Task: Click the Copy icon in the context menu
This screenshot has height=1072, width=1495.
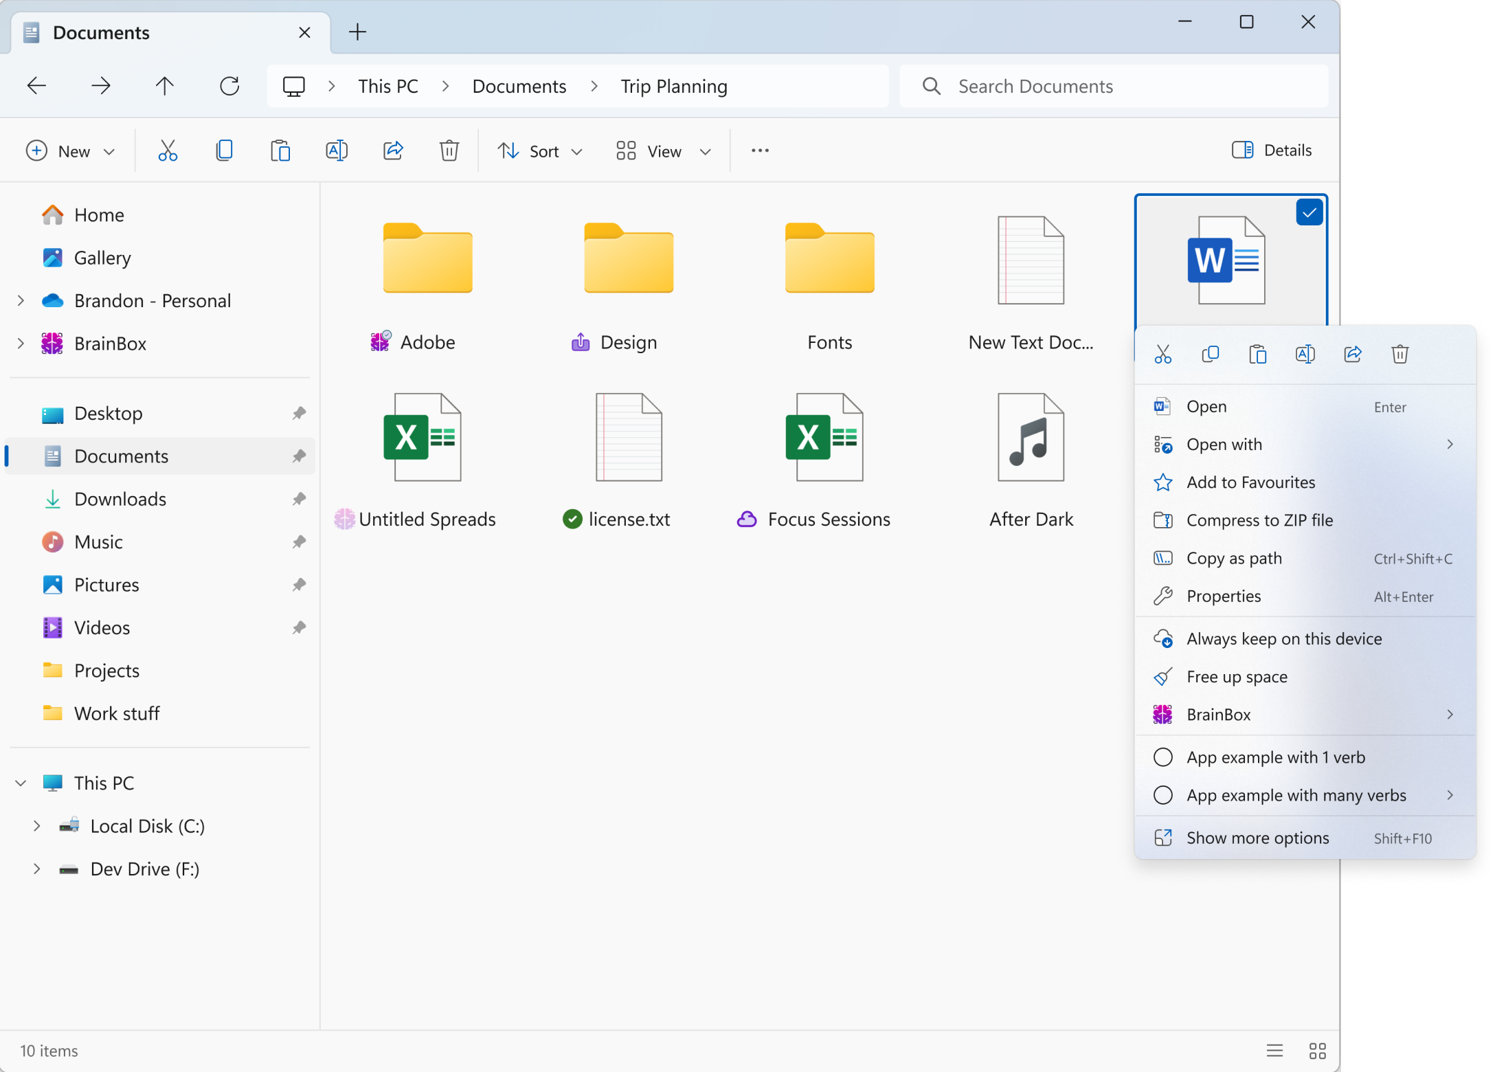Action: [x=1211, y=354]
